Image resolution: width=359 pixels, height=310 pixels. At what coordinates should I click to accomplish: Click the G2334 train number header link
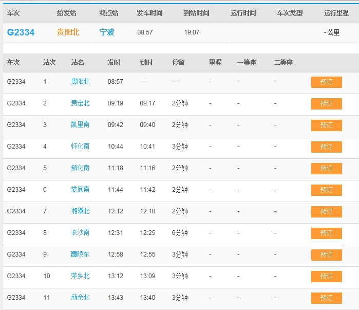pyautogui.click(x=21, y=32)
